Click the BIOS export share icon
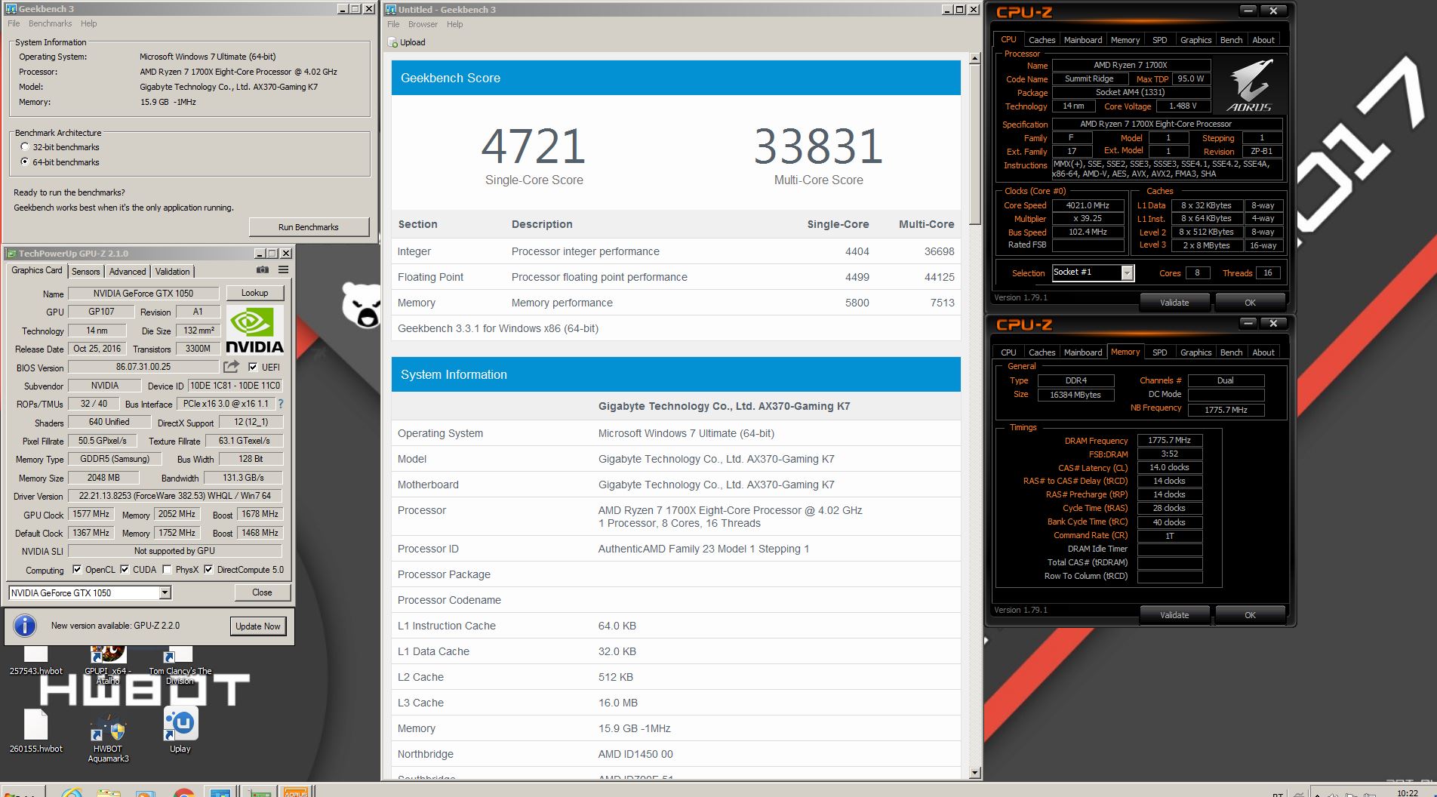Image resolution: width=1437 pixels, height=797 pixels. coord(231,366)
